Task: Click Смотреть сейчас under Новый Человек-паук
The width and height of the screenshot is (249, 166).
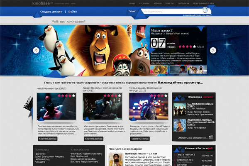Action: point(48,139)
